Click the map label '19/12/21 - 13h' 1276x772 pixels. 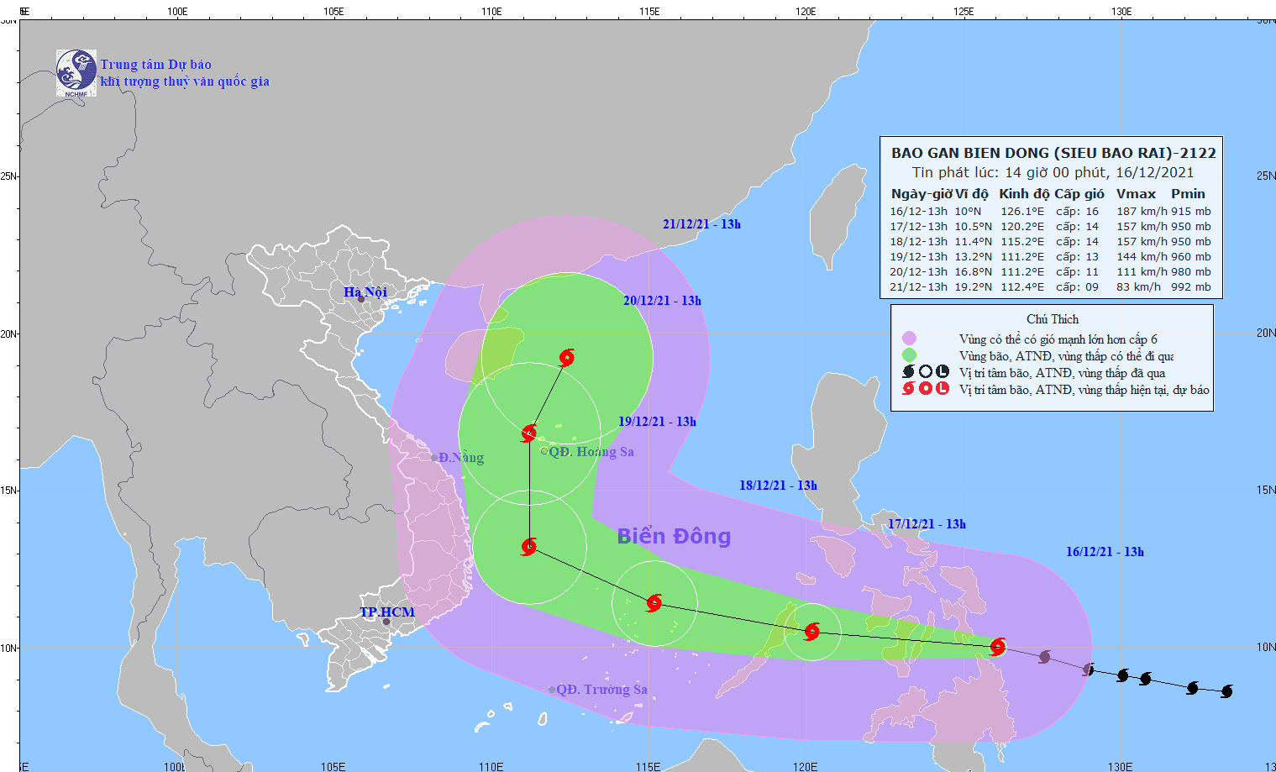[657, 422]
